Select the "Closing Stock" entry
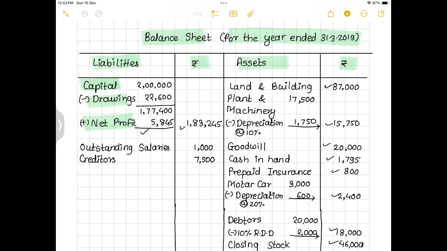 coord(259,245)
